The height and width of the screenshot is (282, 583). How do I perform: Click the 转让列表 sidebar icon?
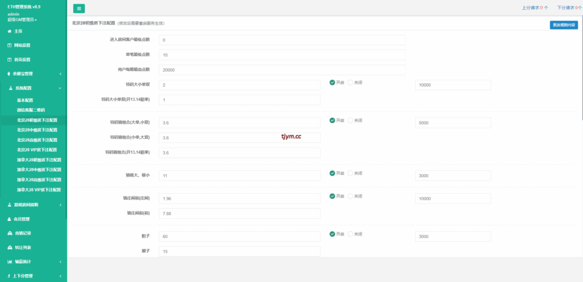tap(9, 247)
